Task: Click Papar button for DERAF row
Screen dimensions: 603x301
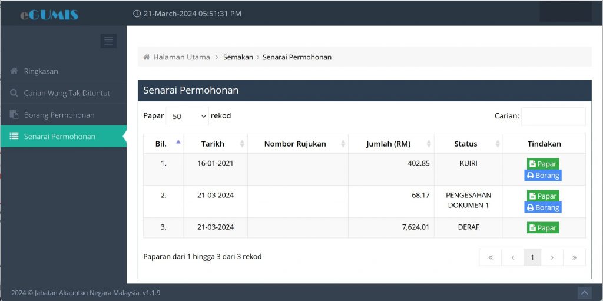Action: click(542, 228)
